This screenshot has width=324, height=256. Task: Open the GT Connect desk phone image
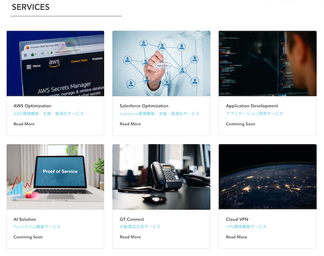pyautogui.click(x=161, y=177)
